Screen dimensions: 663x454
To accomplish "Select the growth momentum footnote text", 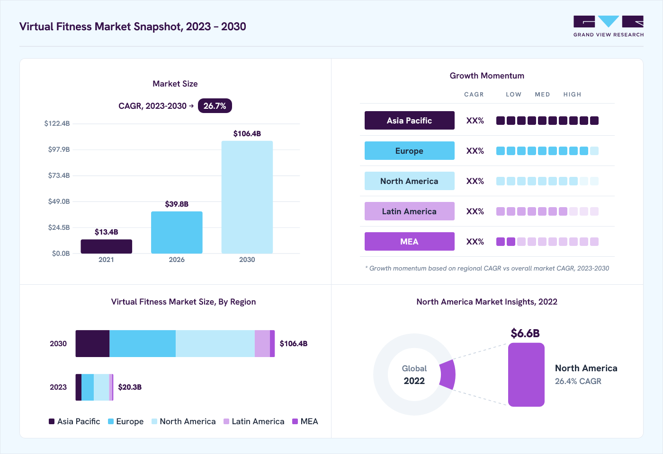I will [487, 268].
